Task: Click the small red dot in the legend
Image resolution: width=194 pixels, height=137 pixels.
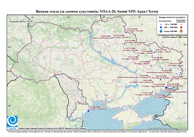Action: [181, 25]
